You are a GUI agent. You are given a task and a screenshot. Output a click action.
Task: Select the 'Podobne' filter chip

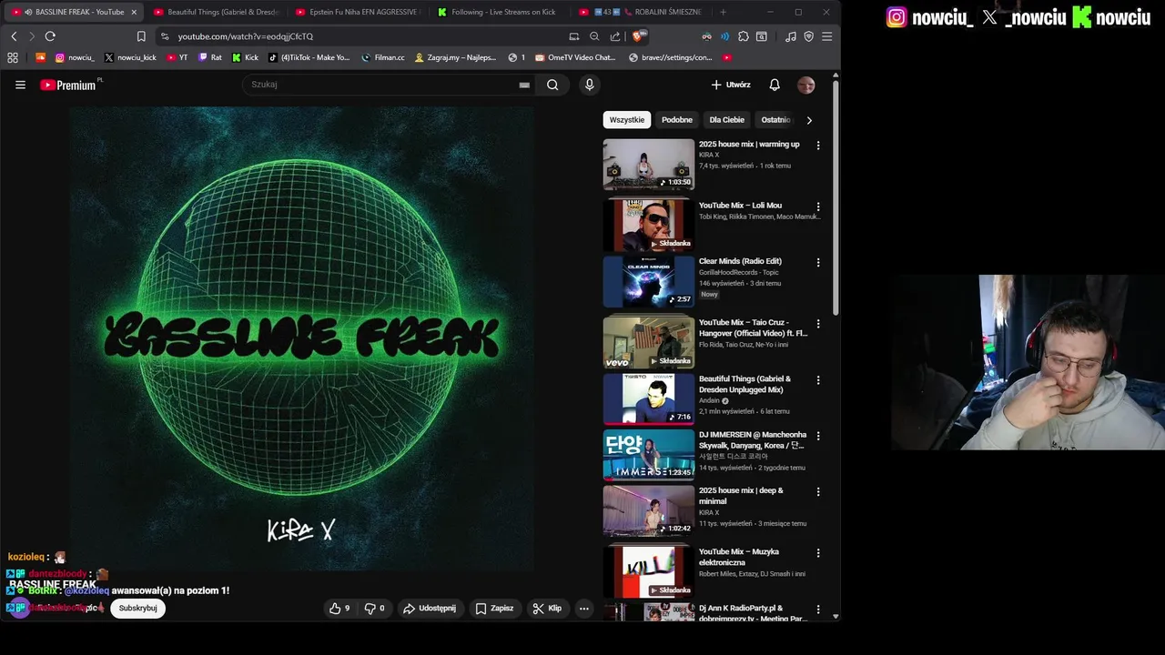(x=677, y=120)
